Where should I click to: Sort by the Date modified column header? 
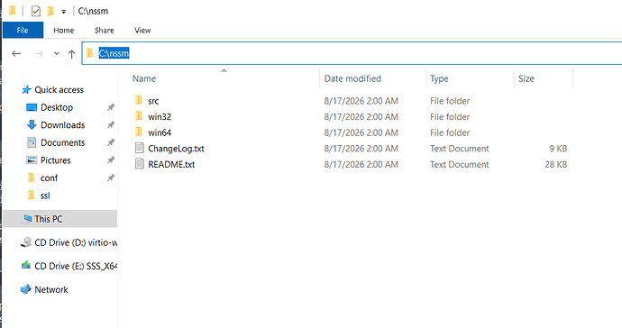(x=352, y=78)
